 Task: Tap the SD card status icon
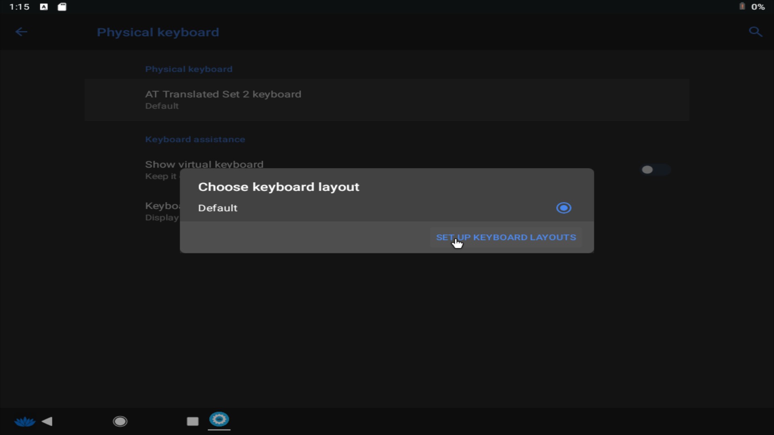62,7
